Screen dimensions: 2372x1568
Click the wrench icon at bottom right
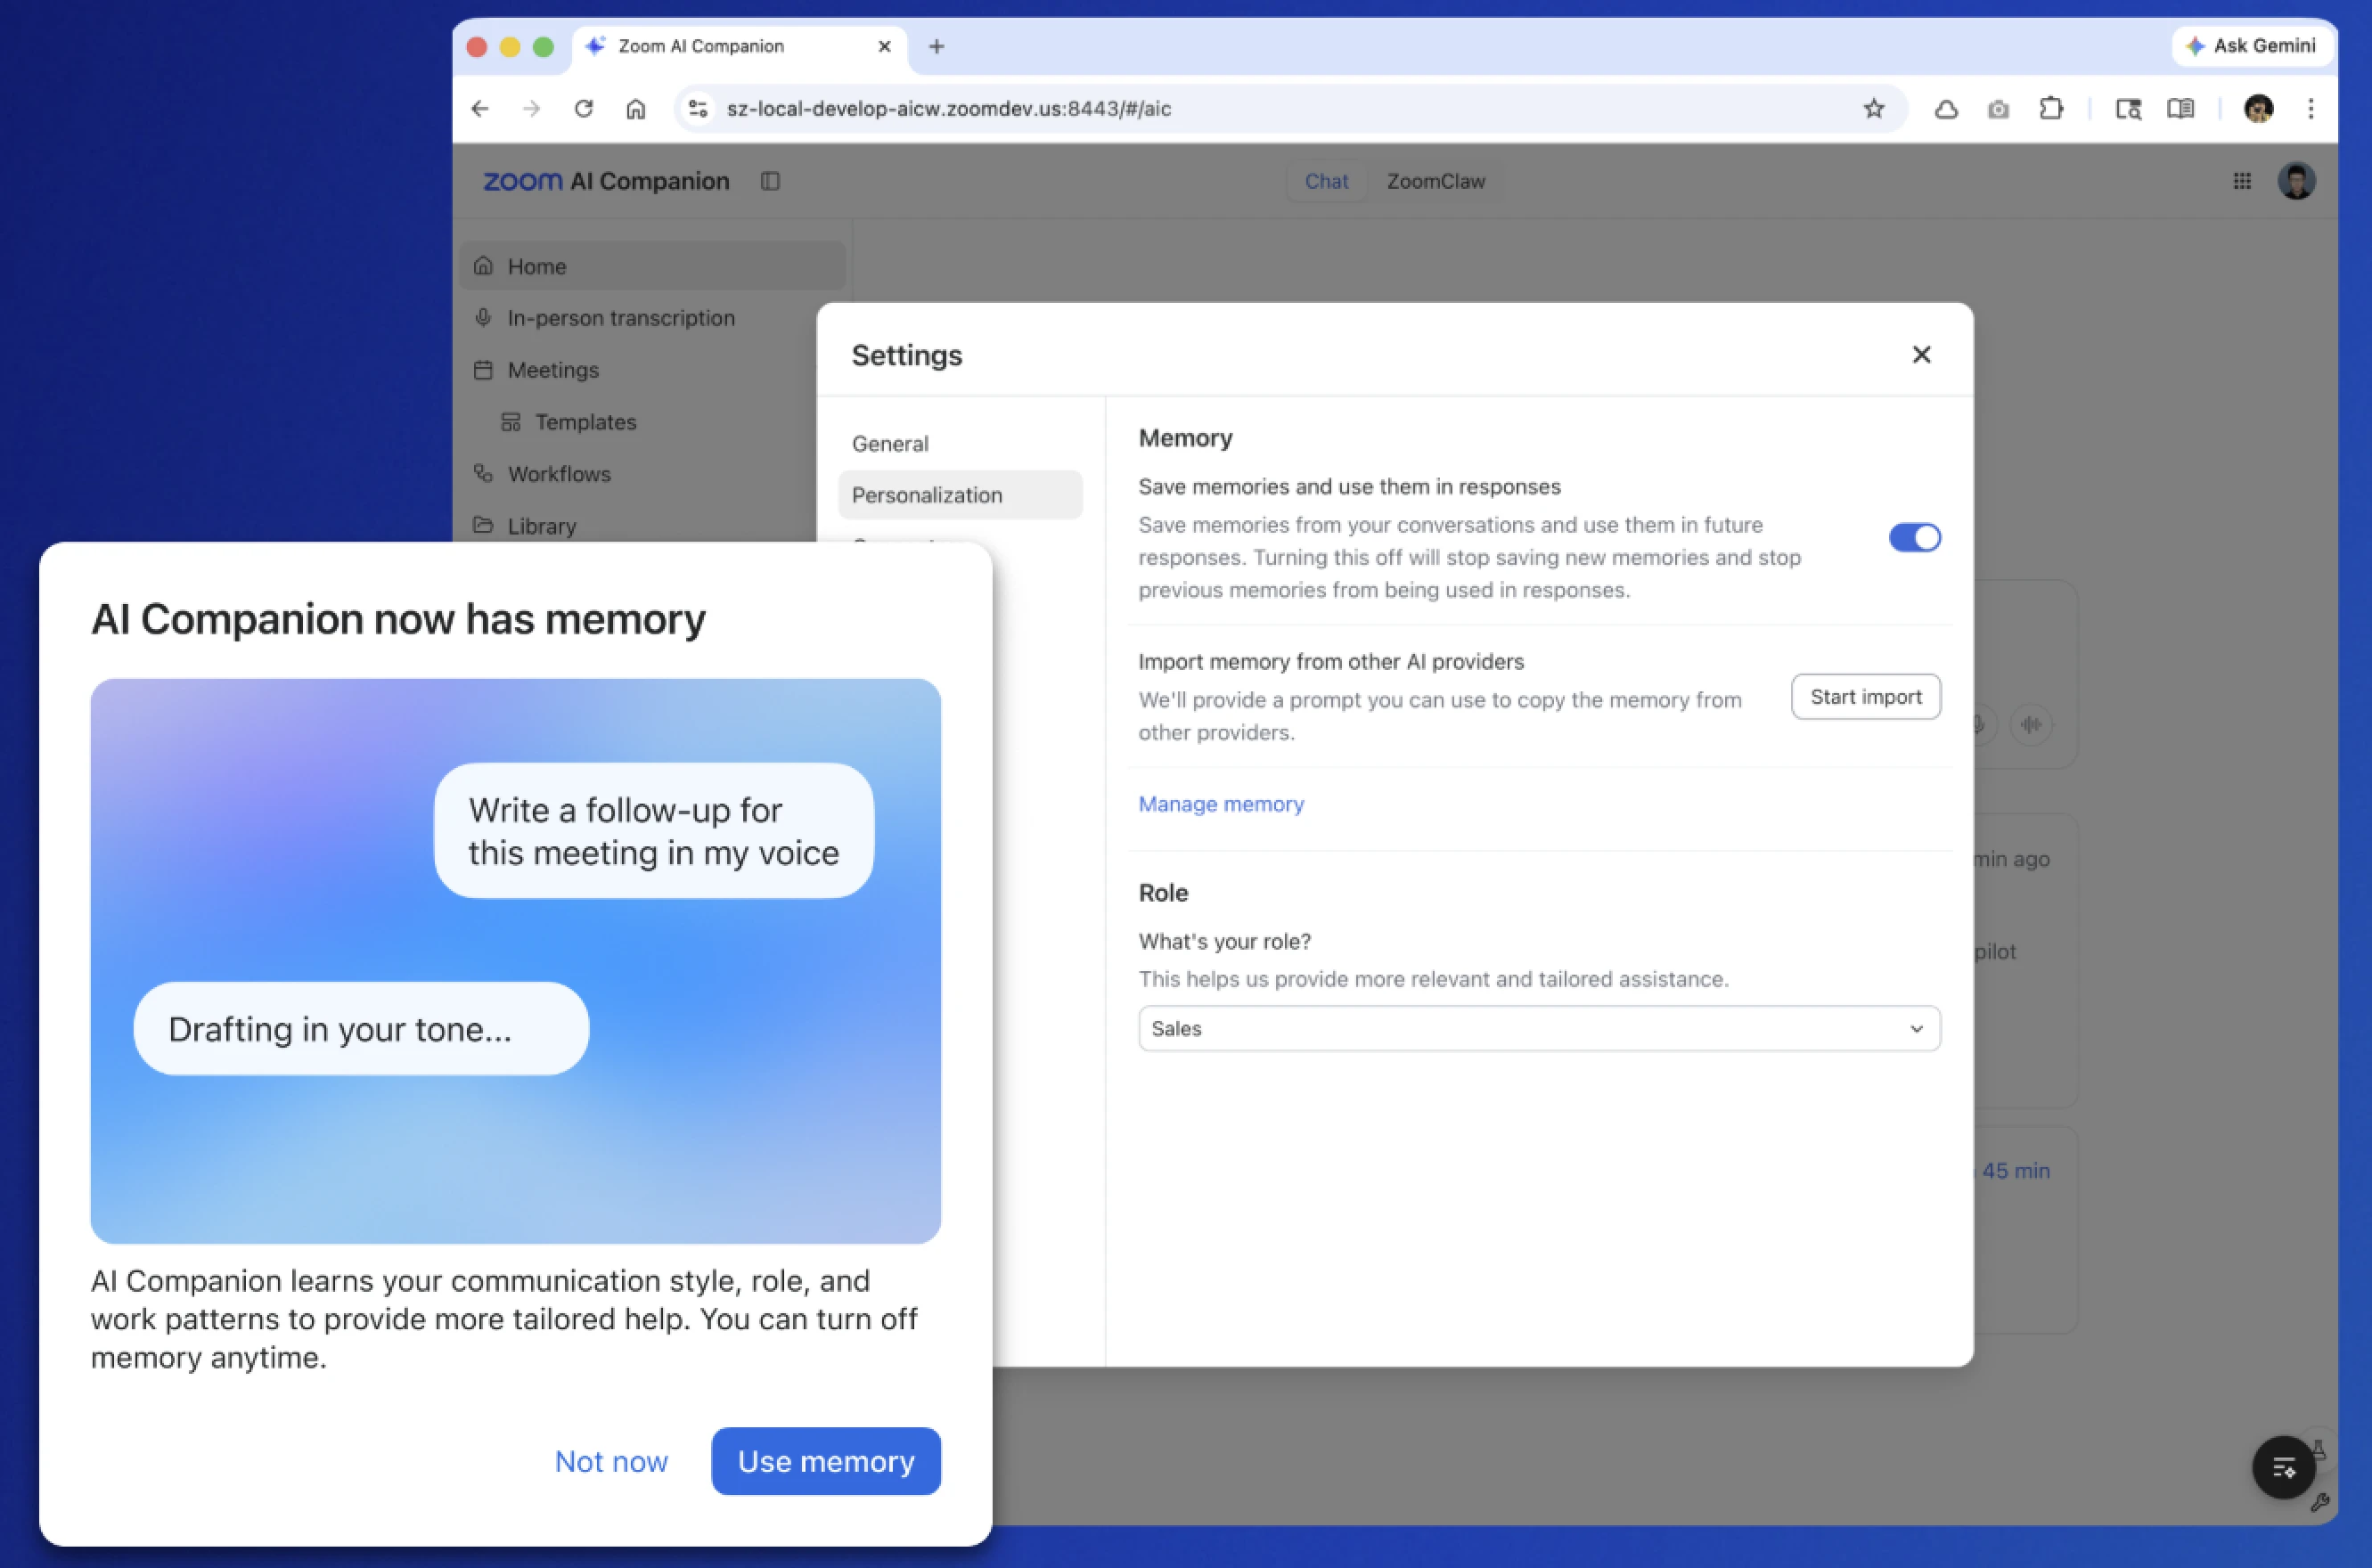2320,1502
